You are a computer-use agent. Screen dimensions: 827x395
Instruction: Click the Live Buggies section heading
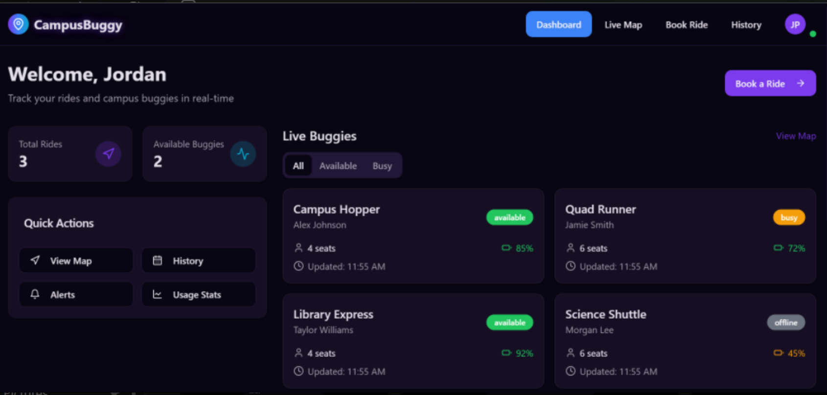click(320, 136)
